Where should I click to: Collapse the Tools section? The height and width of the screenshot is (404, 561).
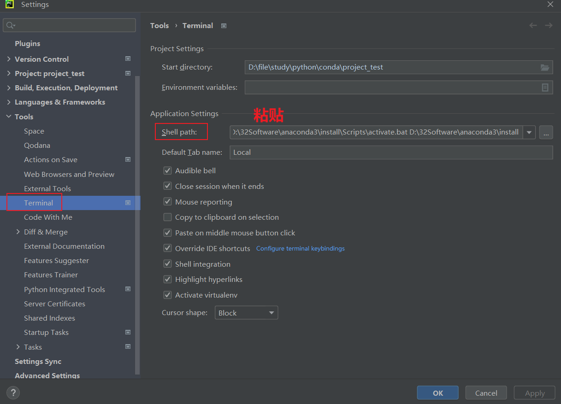click(x=9, y=117)
